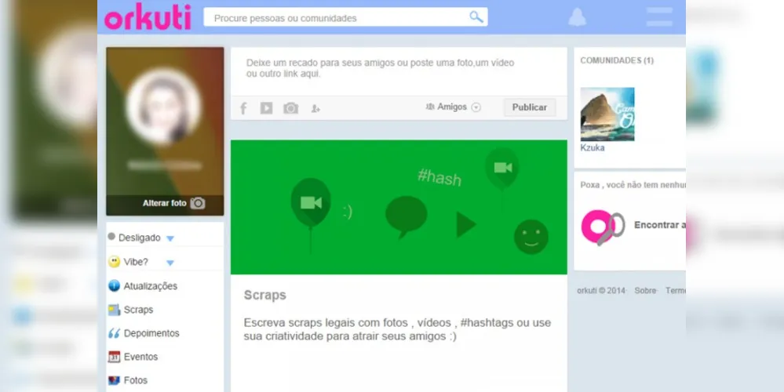Click the camera icon beside Alterar foto
The height and width of the screenshot is (392, 784).
[x=198, y=203]
